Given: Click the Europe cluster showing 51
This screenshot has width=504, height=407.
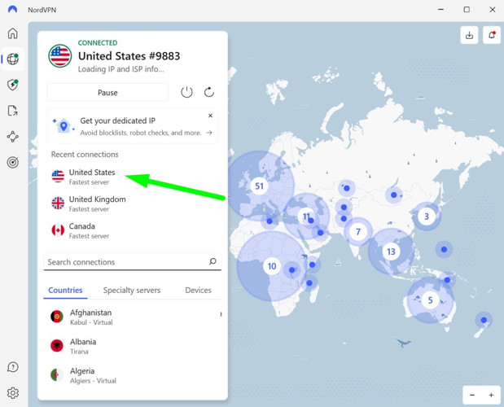Looking at the screenshot, I should [x=259, y=186].
